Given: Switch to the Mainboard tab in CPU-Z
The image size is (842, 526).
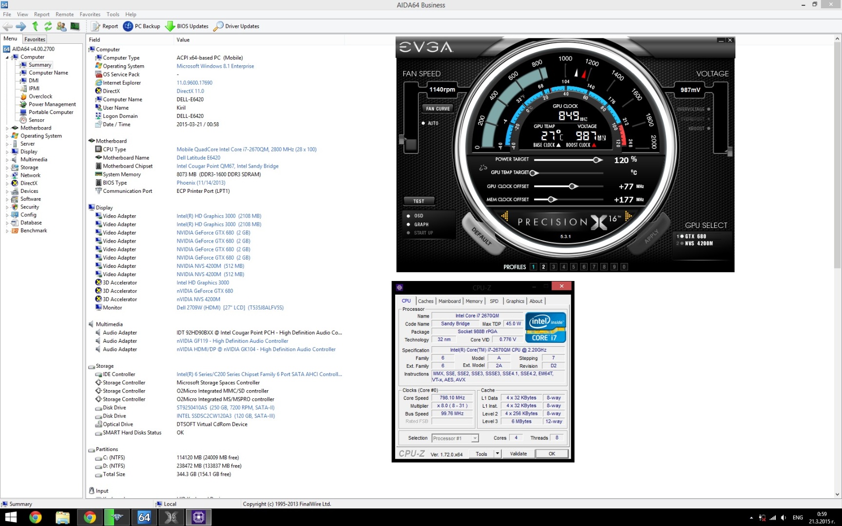Looking at the screenshot, I should tap(449, 301).
